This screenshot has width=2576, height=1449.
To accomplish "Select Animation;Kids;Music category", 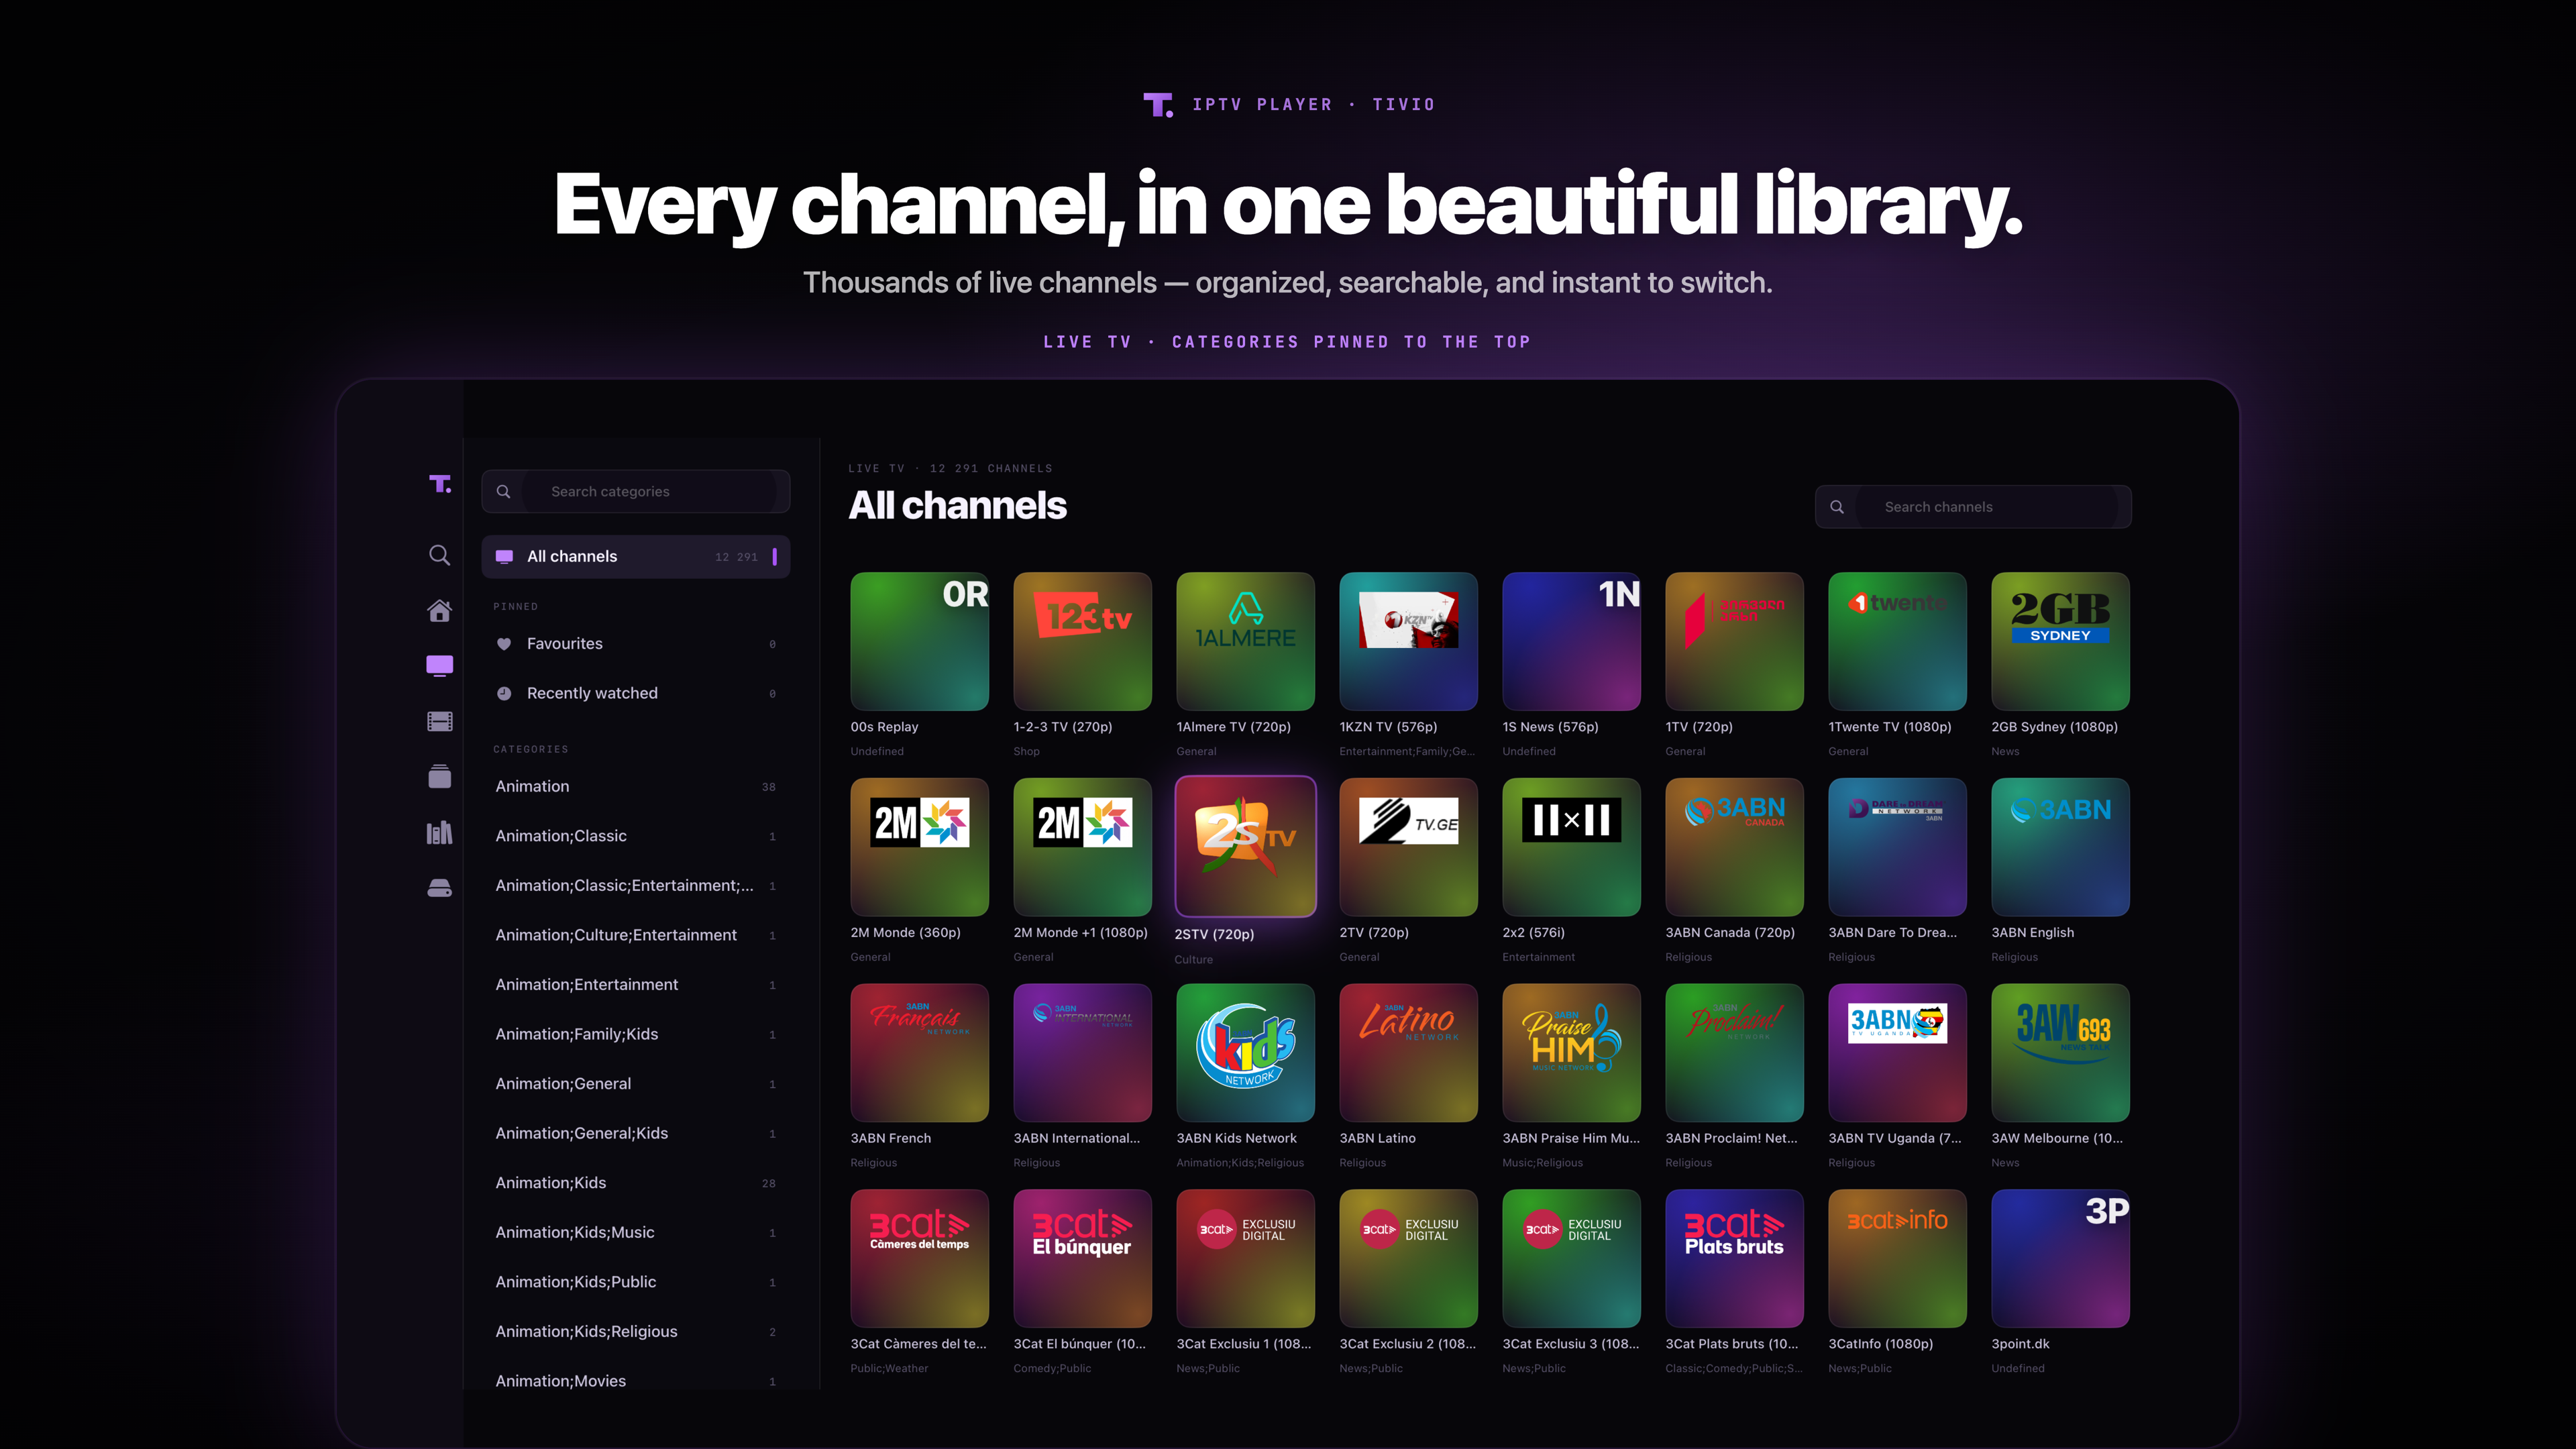I will click(x=636, y=1232).
